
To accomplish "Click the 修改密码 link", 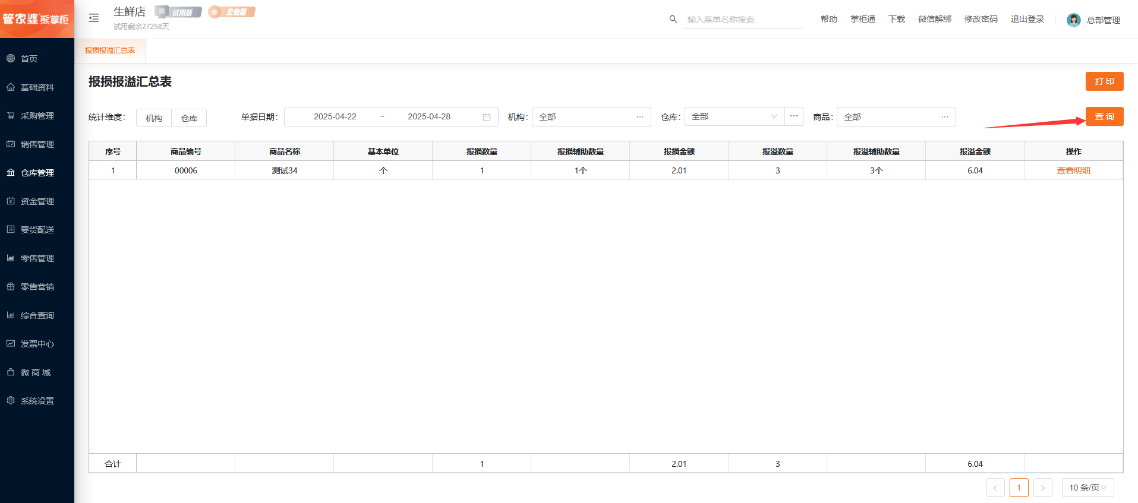I will pos(981,20).
